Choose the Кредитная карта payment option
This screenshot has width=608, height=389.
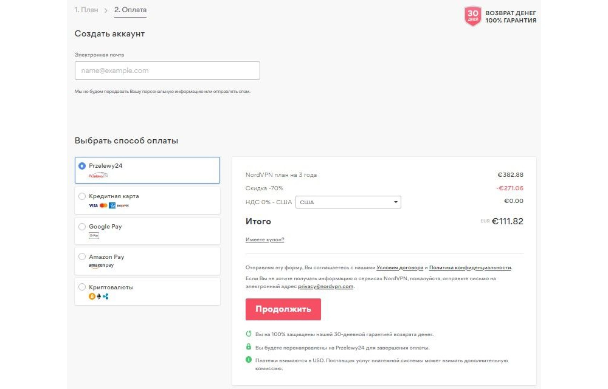click(x=82, y=196)
